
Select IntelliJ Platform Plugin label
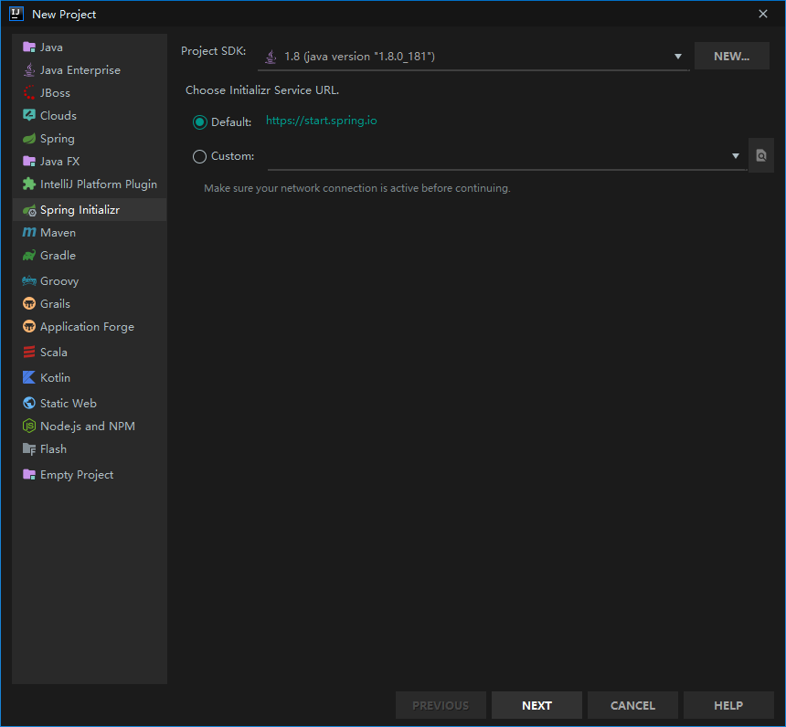99,184
